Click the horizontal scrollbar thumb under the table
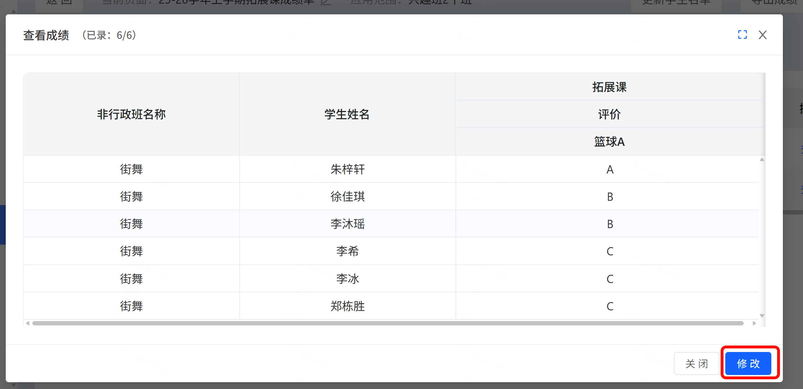The image size is (803, 389). click(x=388, y=323)
